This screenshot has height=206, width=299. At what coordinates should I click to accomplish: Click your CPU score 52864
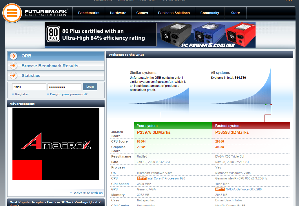point(141,141)
